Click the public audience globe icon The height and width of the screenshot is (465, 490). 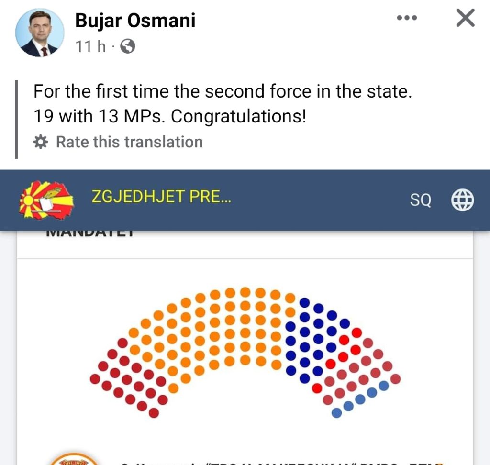click(x=128, y=46)
